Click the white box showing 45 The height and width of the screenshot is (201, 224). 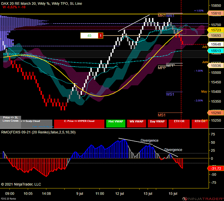[x=89, y=35]
